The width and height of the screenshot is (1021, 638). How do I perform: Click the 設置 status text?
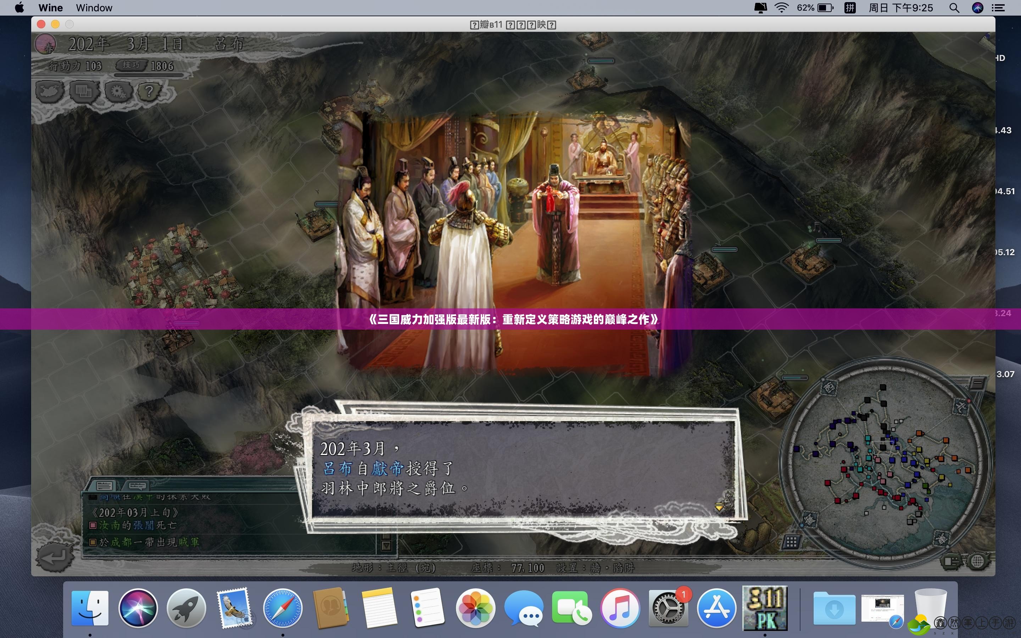pos(595,568)
